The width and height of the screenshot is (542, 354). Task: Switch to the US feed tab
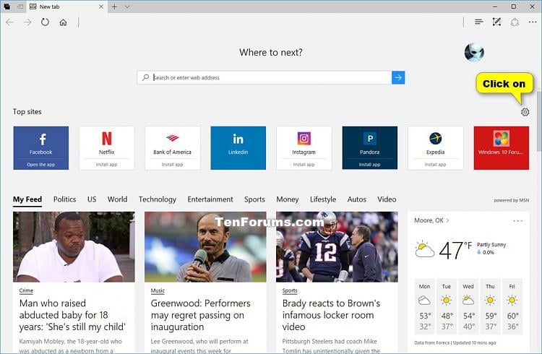click(92, 199)
